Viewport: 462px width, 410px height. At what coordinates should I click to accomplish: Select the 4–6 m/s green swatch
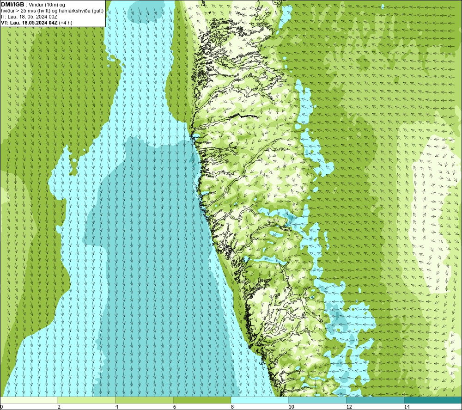tap(144, 400)
